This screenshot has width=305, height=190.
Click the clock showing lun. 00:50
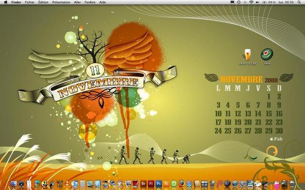pos(286,2)
